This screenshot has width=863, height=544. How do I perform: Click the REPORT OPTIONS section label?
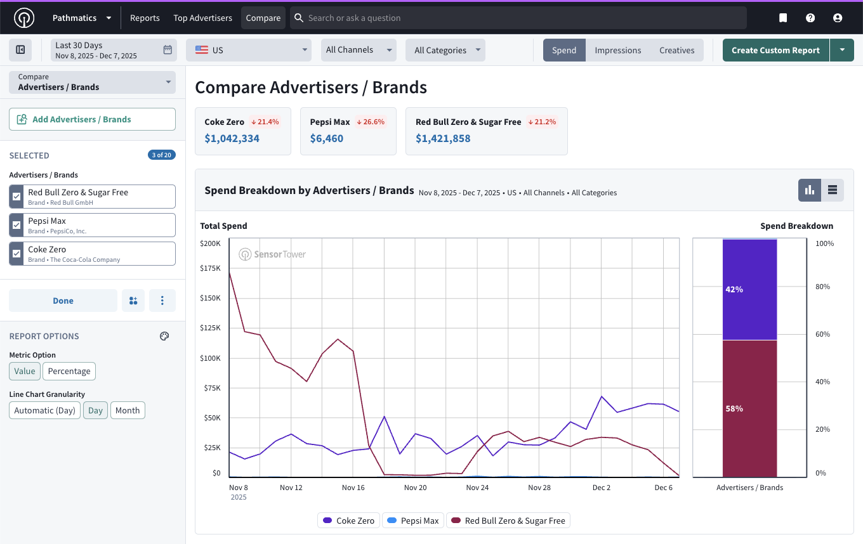tap(44, 336)
